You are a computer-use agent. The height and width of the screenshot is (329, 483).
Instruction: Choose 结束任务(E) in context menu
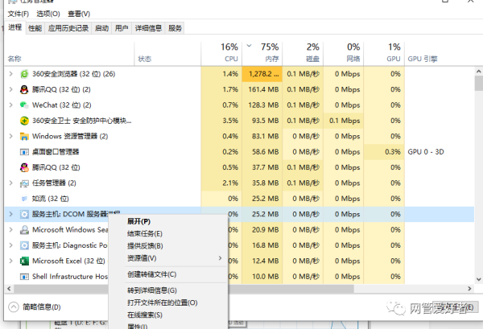[168, 233]
